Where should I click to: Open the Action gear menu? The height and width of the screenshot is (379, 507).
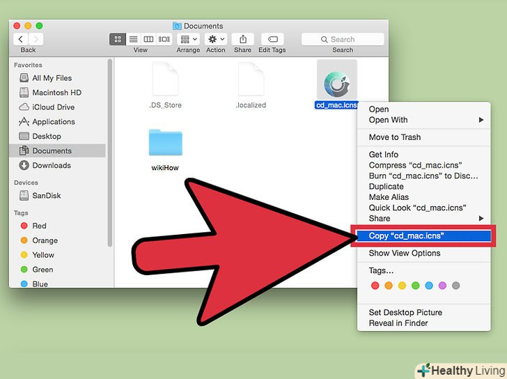pyautogui.click(x=217, y=40)
